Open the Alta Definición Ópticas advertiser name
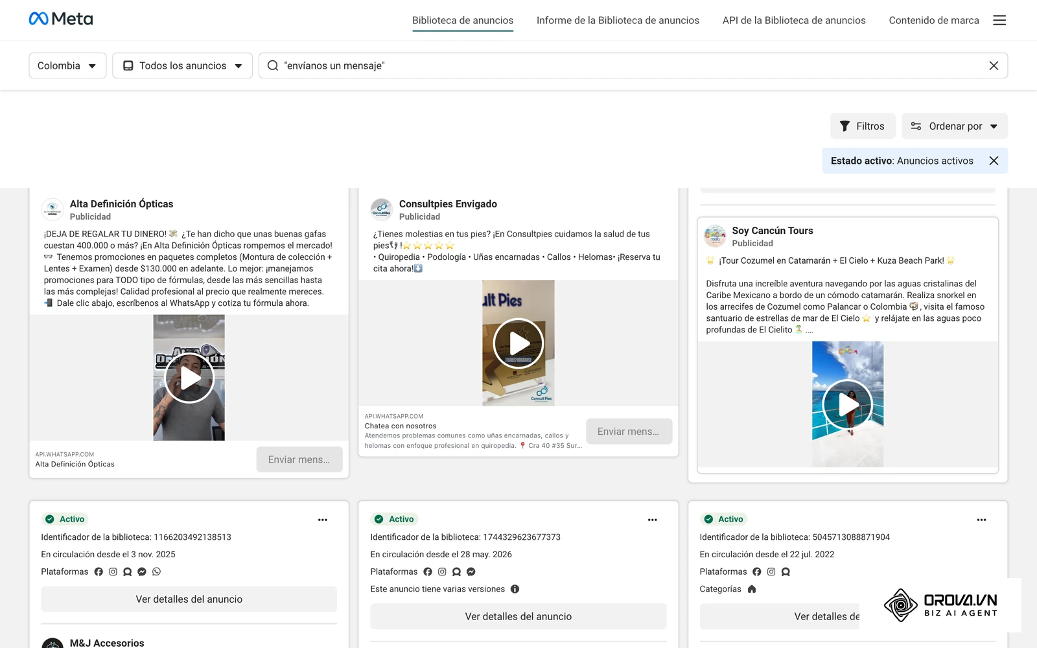 click(x=121, y=203)
